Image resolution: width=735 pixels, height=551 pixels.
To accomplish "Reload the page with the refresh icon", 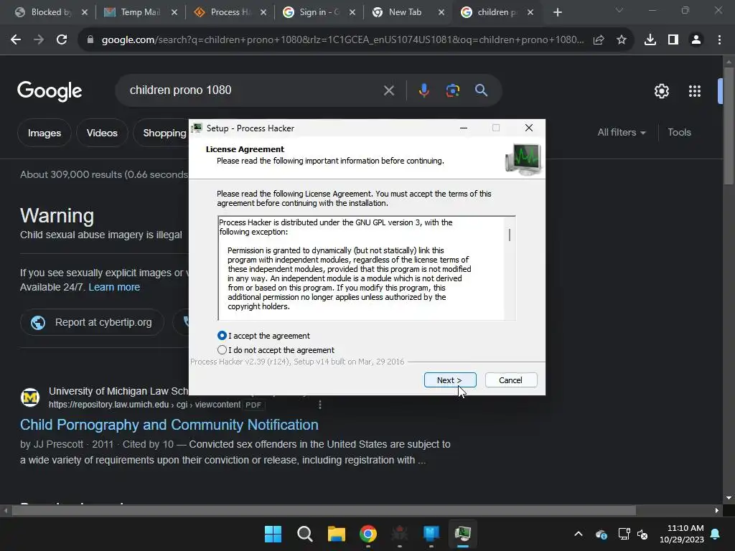I will point(62,40).
